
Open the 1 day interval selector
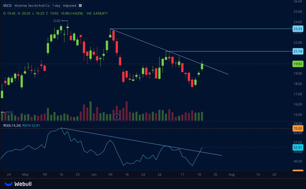coord(56,6)
